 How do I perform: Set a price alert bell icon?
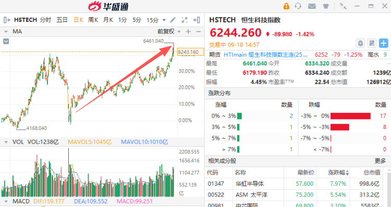(x=360, y=43)
